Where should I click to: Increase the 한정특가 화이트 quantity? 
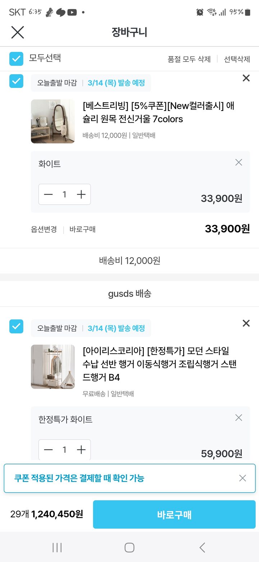click(81, 450)
